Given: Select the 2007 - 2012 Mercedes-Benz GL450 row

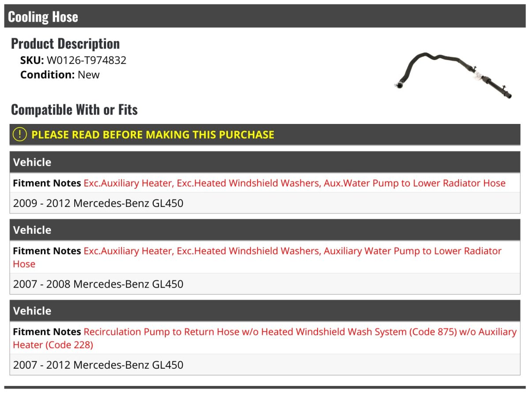Looking at the screenshot, I should coord(98,365).
